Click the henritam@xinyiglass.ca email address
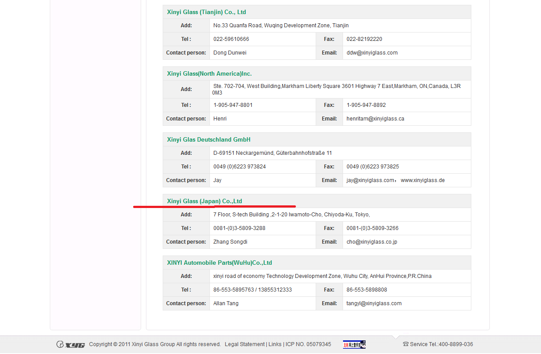Screen dimensions: 541x354 (375, 119)
